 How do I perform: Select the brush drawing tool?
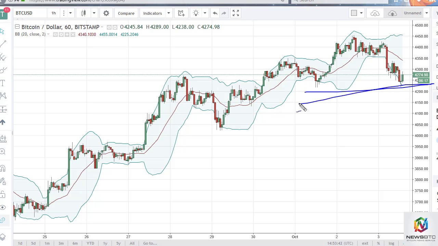click(x=3, y=70)
